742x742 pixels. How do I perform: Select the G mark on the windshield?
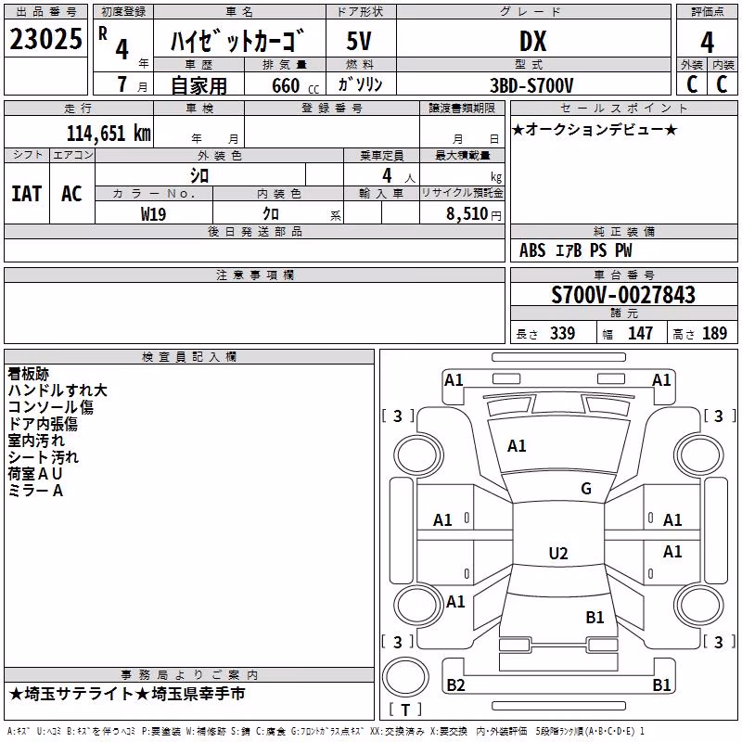coord(586,489)
